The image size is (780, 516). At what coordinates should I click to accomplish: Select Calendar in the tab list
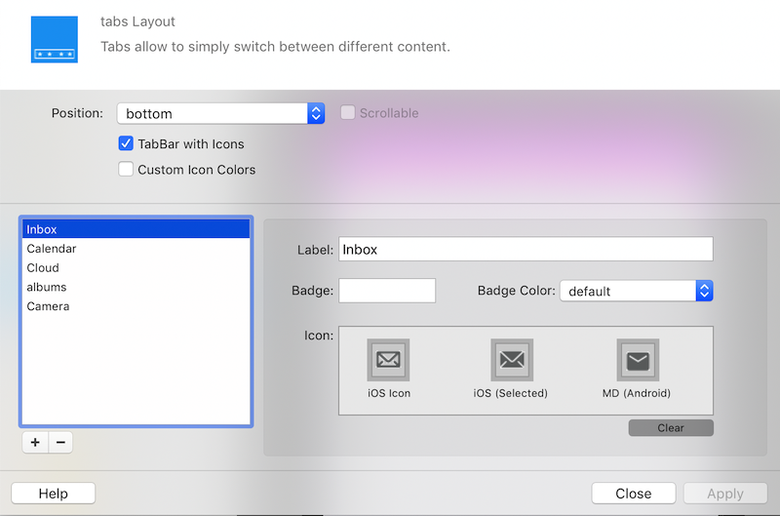click(x=136, y=249)
